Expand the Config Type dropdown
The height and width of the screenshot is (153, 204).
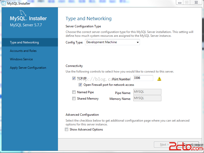pyautogui.click(x=112, y=42)
